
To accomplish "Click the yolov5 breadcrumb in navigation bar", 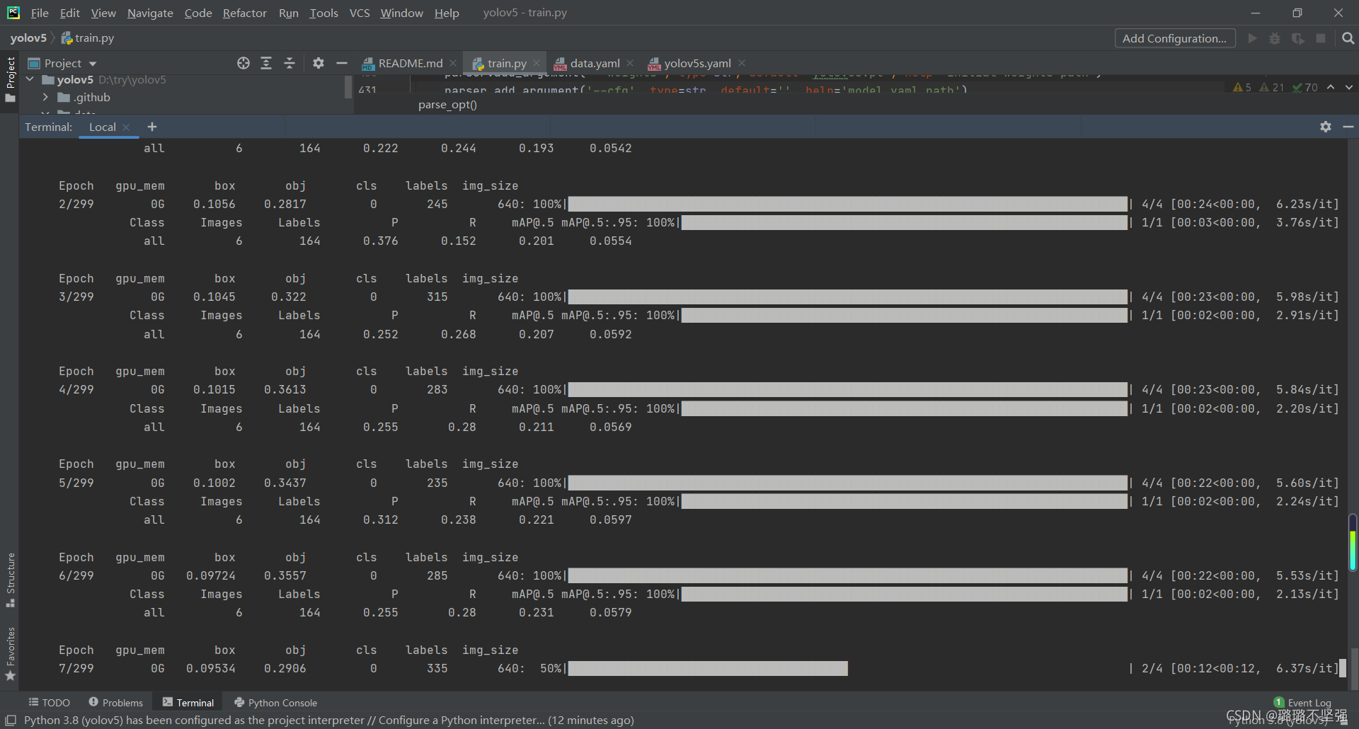I will click(x=28, y=38).
